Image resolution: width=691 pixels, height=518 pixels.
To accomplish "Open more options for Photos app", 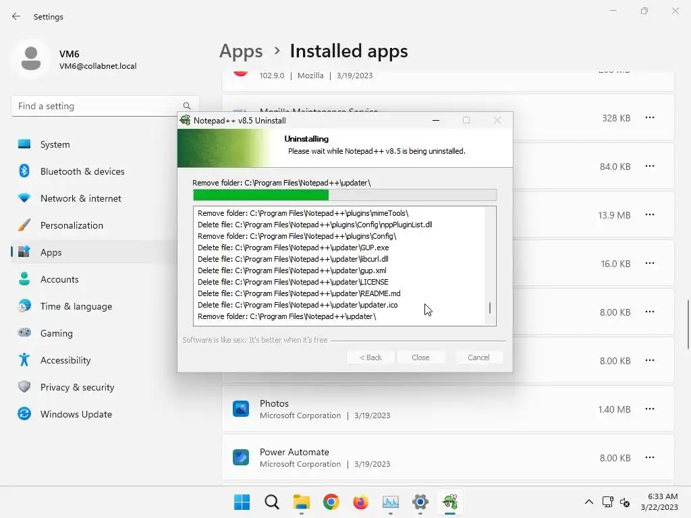I will point(650,409).
